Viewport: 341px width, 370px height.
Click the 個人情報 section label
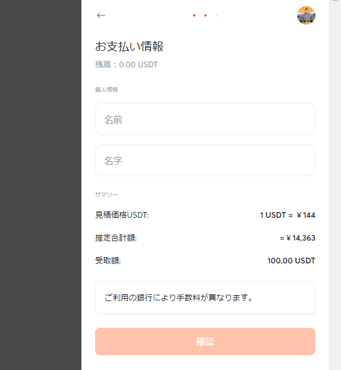point(106,90)
